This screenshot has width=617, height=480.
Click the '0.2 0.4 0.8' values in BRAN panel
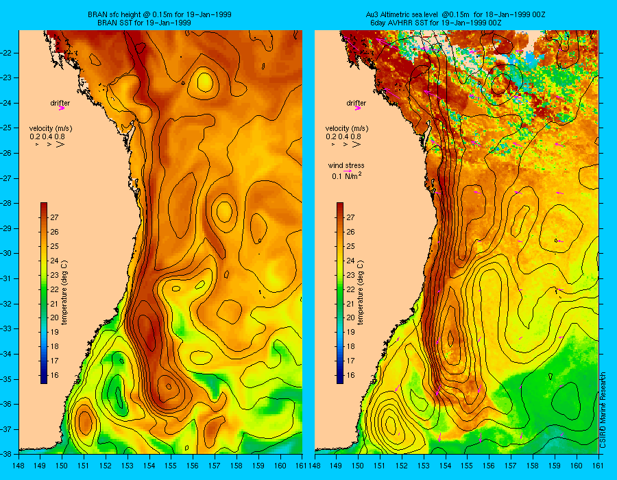click(x=47, y=137)
